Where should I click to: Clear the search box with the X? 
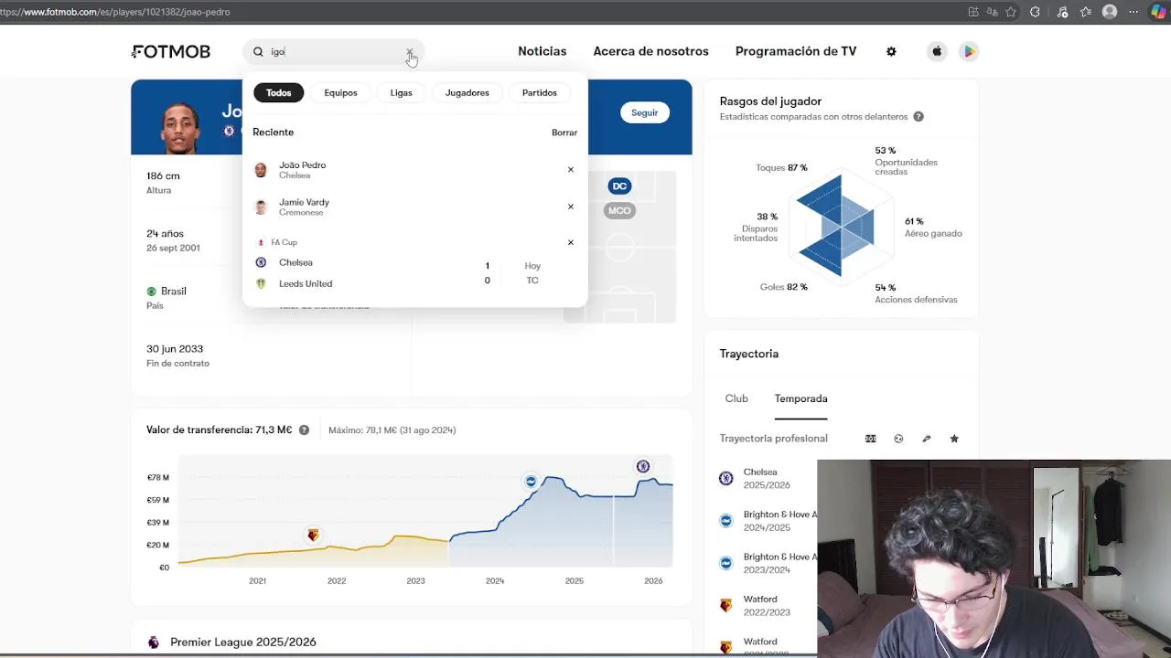409,52
